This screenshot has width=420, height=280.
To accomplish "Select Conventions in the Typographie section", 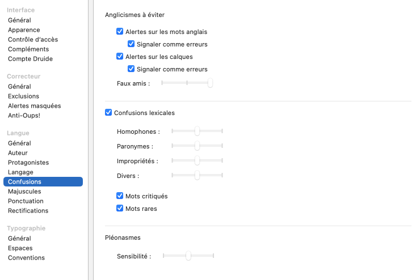I will coord(26,258).
